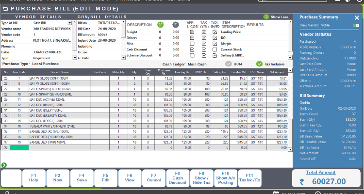Image resolution: width=364 pixels, height=194 pixels.
Task: Click the F6 View button
Action: point(130,178)
